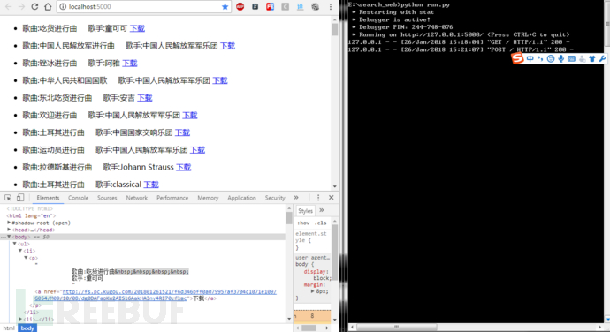Image resolution: width=610 pixels, height=332 pixels.
Task: Open DevTools customize three-dot menu
Action: pos(318,198)
